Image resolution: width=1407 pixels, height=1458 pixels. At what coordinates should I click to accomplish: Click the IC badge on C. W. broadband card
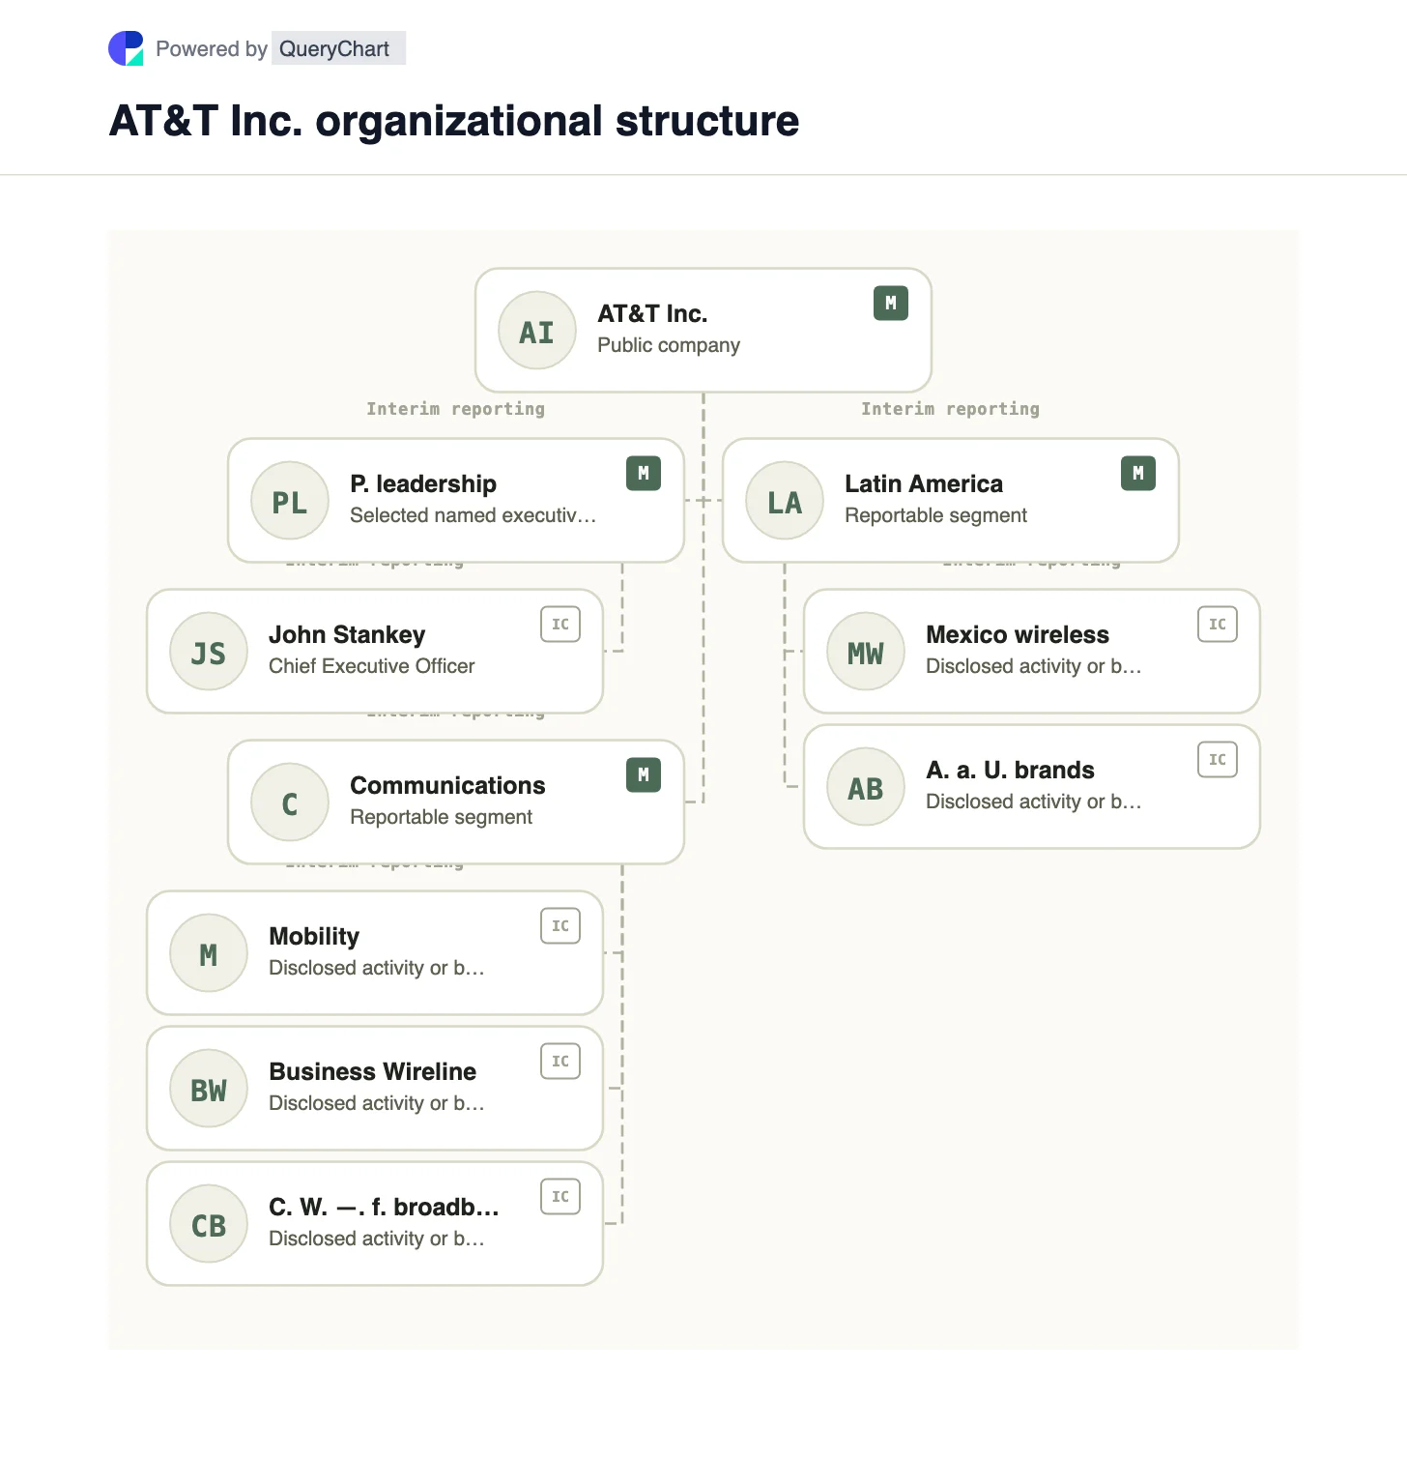click(x=560, y=1197)
